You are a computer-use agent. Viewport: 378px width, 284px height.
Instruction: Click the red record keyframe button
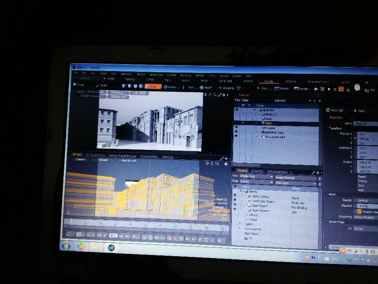point(175,238)
